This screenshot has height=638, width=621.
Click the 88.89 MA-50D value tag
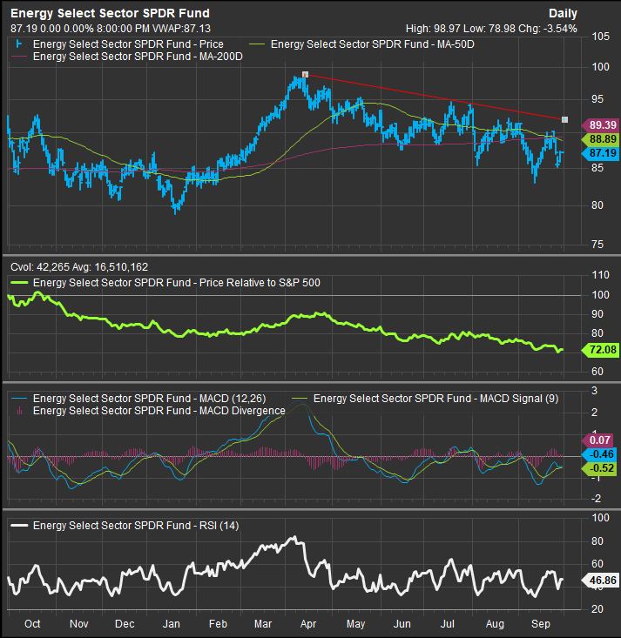point(601,139)
